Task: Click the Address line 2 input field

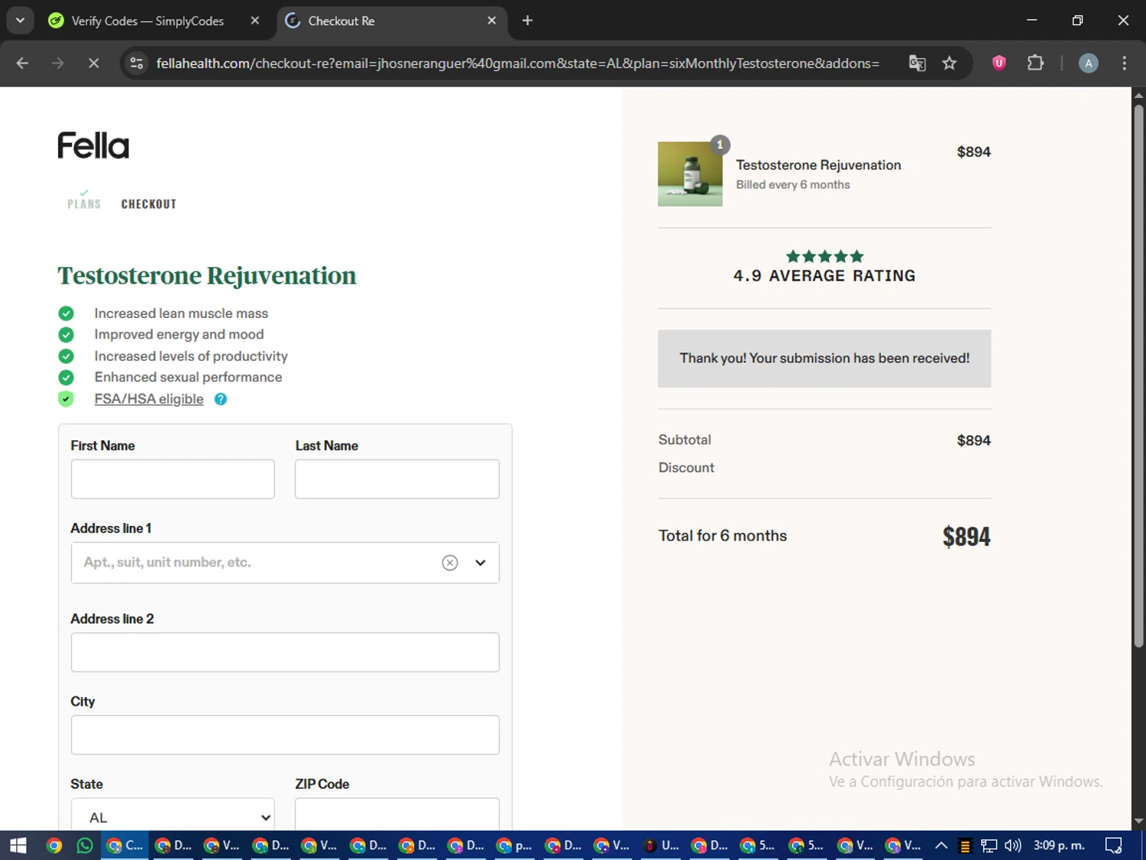Action: click(285, 652)
